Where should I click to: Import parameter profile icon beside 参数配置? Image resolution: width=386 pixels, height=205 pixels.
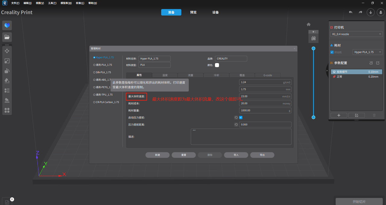(371, 63)
